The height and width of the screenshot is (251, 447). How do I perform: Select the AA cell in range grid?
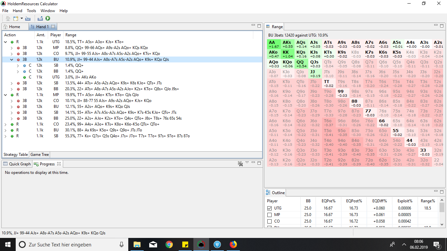click(x=274, y=44)
